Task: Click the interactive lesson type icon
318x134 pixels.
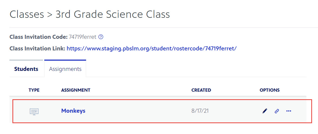Action: pos(34,112)
